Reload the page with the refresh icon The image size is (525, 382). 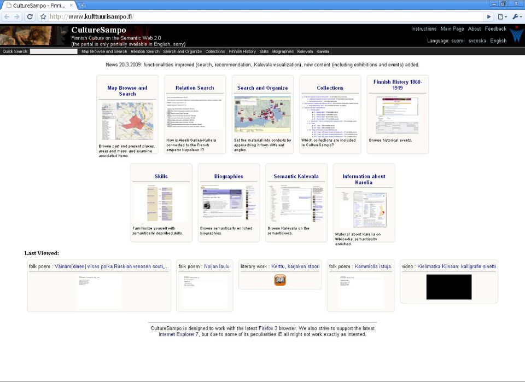[30, 16]
